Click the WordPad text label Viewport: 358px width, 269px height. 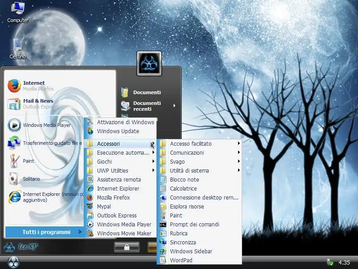pyautogui.click(x=181, y=260)
